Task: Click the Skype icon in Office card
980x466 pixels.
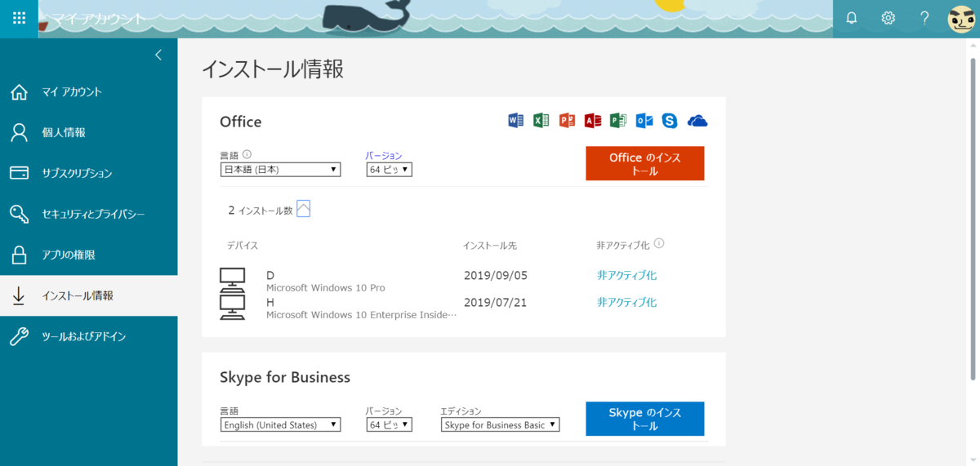Action: pos(670,121)
